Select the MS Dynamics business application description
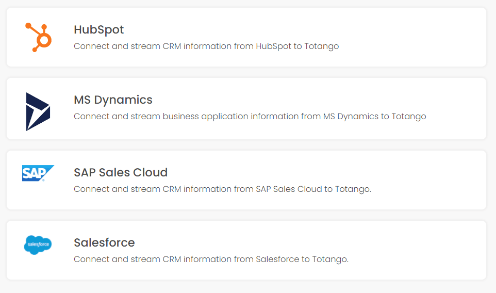Image resolution: width=496 pixels, height=293 pixels. [x=250, y=117]
